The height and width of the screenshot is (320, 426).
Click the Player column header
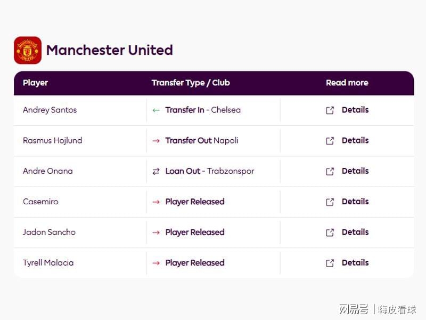pos(35,83)
